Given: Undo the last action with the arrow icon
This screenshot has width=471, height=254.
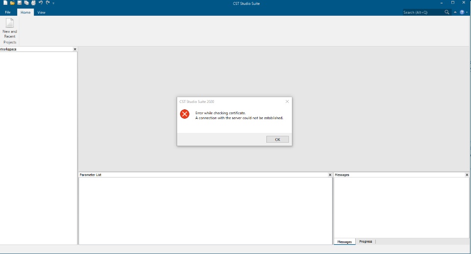Looking at the screenshot, I should pyautogui.click(x=41, y=3).
